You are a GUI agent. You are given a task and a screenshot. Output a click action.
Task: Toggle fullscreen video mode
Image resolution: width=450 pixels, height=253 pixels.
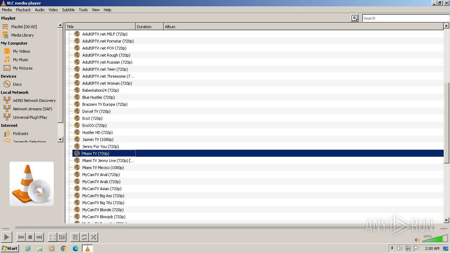[53, 237]
